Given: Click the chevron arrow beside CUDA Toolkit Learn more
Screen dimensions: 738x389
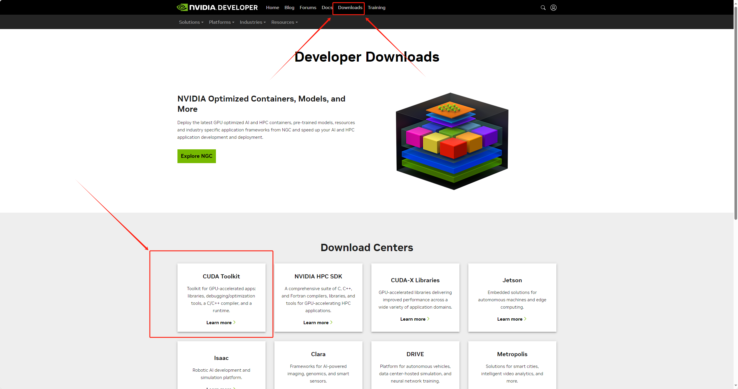Looking at the screenshot, I should (234, 322).
